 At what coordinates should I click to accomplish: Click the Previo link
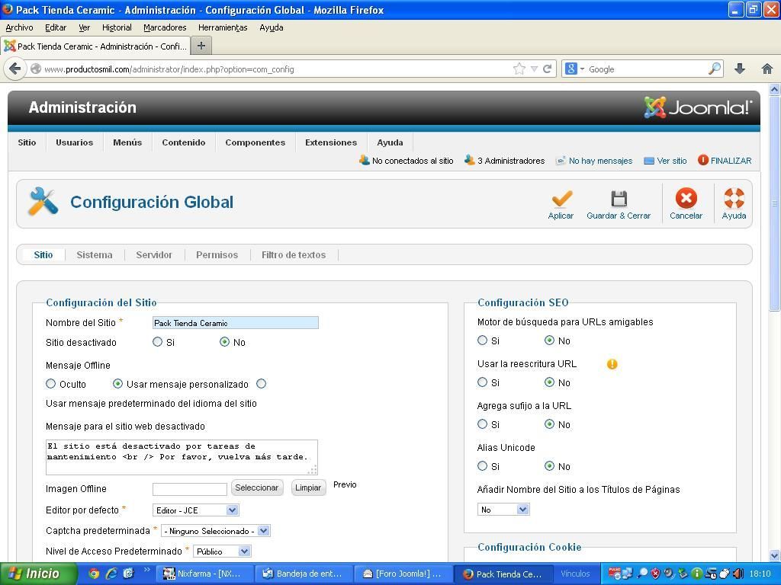(x=345, y=484)
